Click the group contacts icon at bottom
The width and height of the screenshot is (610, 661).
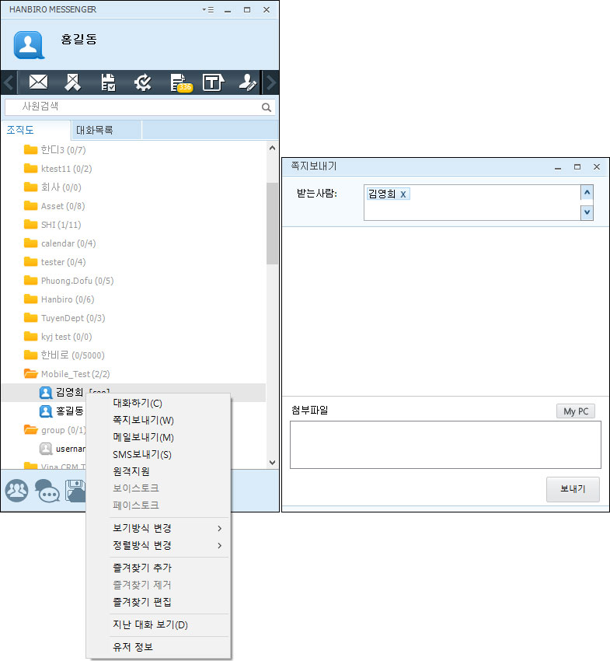click(16, 491)
